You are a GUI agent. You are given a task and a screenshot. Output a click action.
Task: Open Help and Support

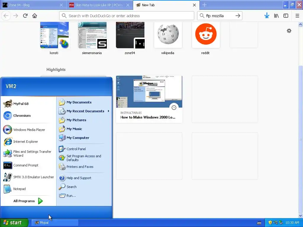(84, 178)
